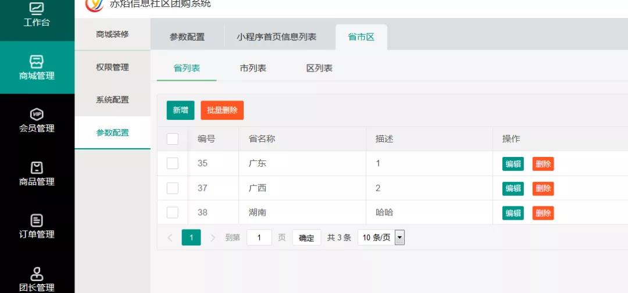Screen dimensions: 628x293
Task: Open the 商品管理 product icon
Action: coord(37,167)
